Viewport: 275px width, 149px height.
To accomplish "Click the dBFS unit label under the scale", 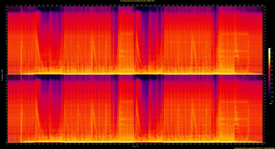I will [269, 103].
